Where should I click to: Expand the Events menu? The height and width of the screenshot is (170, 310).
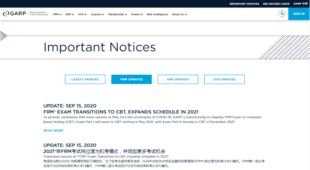(x=137, y=14)
